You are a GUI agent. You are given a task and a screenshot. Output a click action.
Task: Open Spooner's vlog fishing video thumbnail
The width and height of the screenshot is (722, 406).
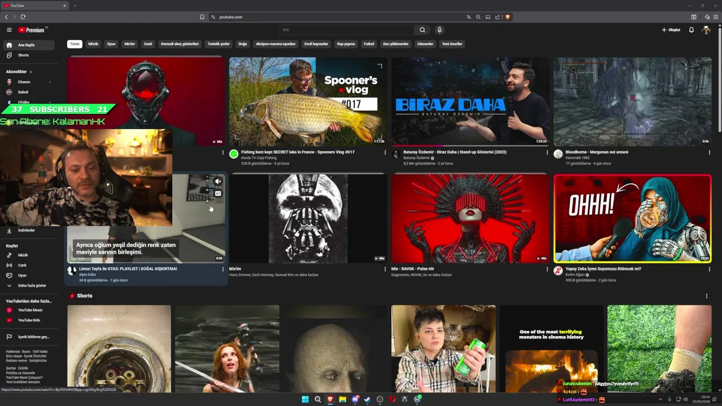[x=308, y=101]
